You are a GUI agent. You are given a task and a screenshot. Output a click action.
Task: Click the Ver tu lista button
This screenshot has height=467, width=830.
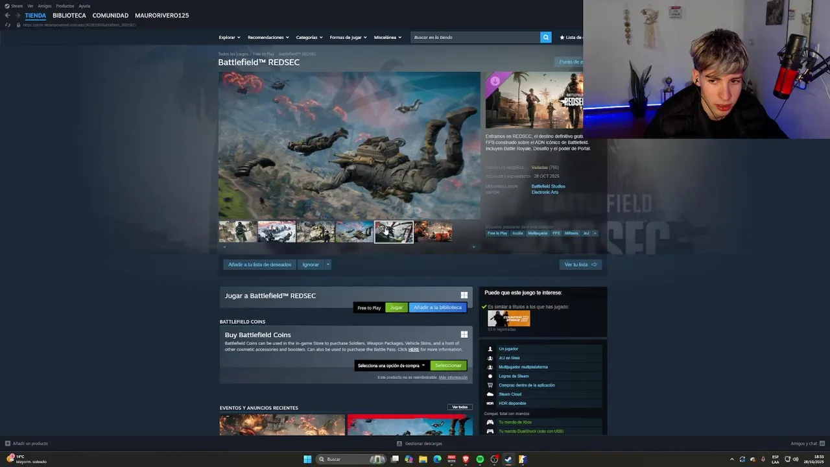[x=580, y=265]
